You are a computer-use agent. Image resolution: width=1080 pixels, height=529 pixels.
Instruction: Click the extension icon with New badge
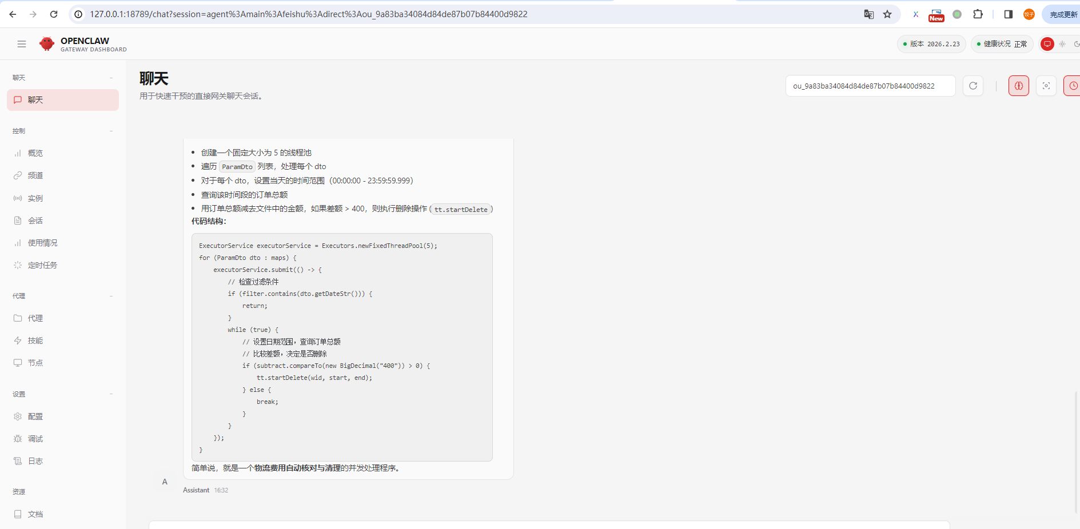[x=936, y=15]
